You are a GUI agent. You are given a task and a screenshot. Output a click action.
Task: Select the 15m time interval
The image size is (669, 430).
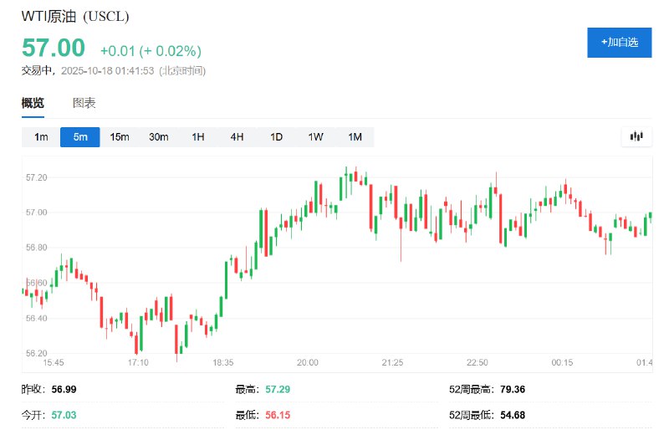tap(120, 137)
